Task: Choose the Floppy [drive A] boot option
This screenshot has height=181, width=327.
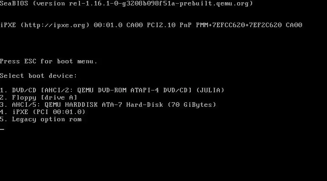Action: (39, 97)
